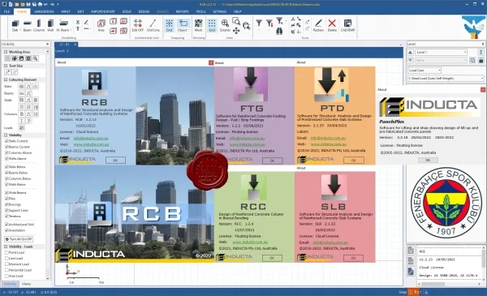The width and height of the screenshot is (487, 296).
Task: Collapse the Working Area section
Action: tap(6, 52)
